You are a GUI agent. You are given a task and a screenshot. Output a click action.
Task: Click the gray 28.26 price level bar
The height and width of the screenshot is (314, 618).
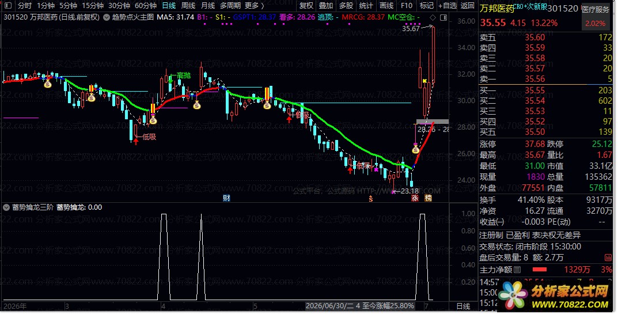tap(433, 122)
